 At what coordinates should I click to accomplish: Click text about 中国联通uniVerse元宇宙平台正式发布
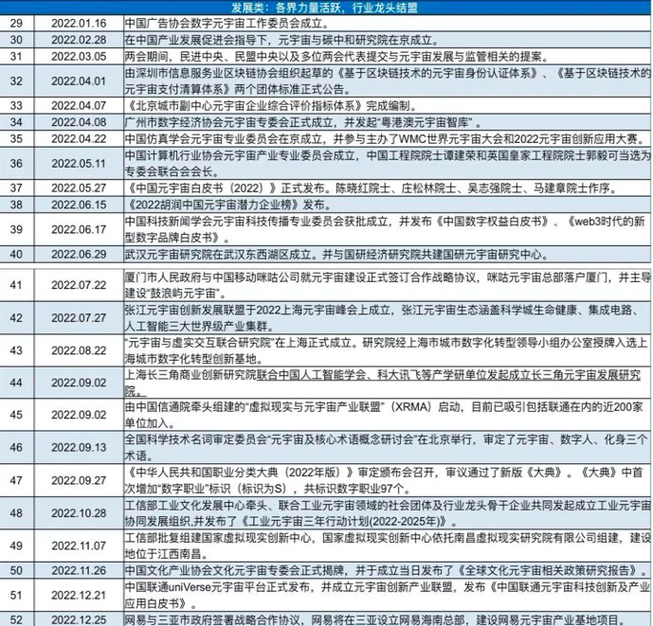(x=388, y=595)
